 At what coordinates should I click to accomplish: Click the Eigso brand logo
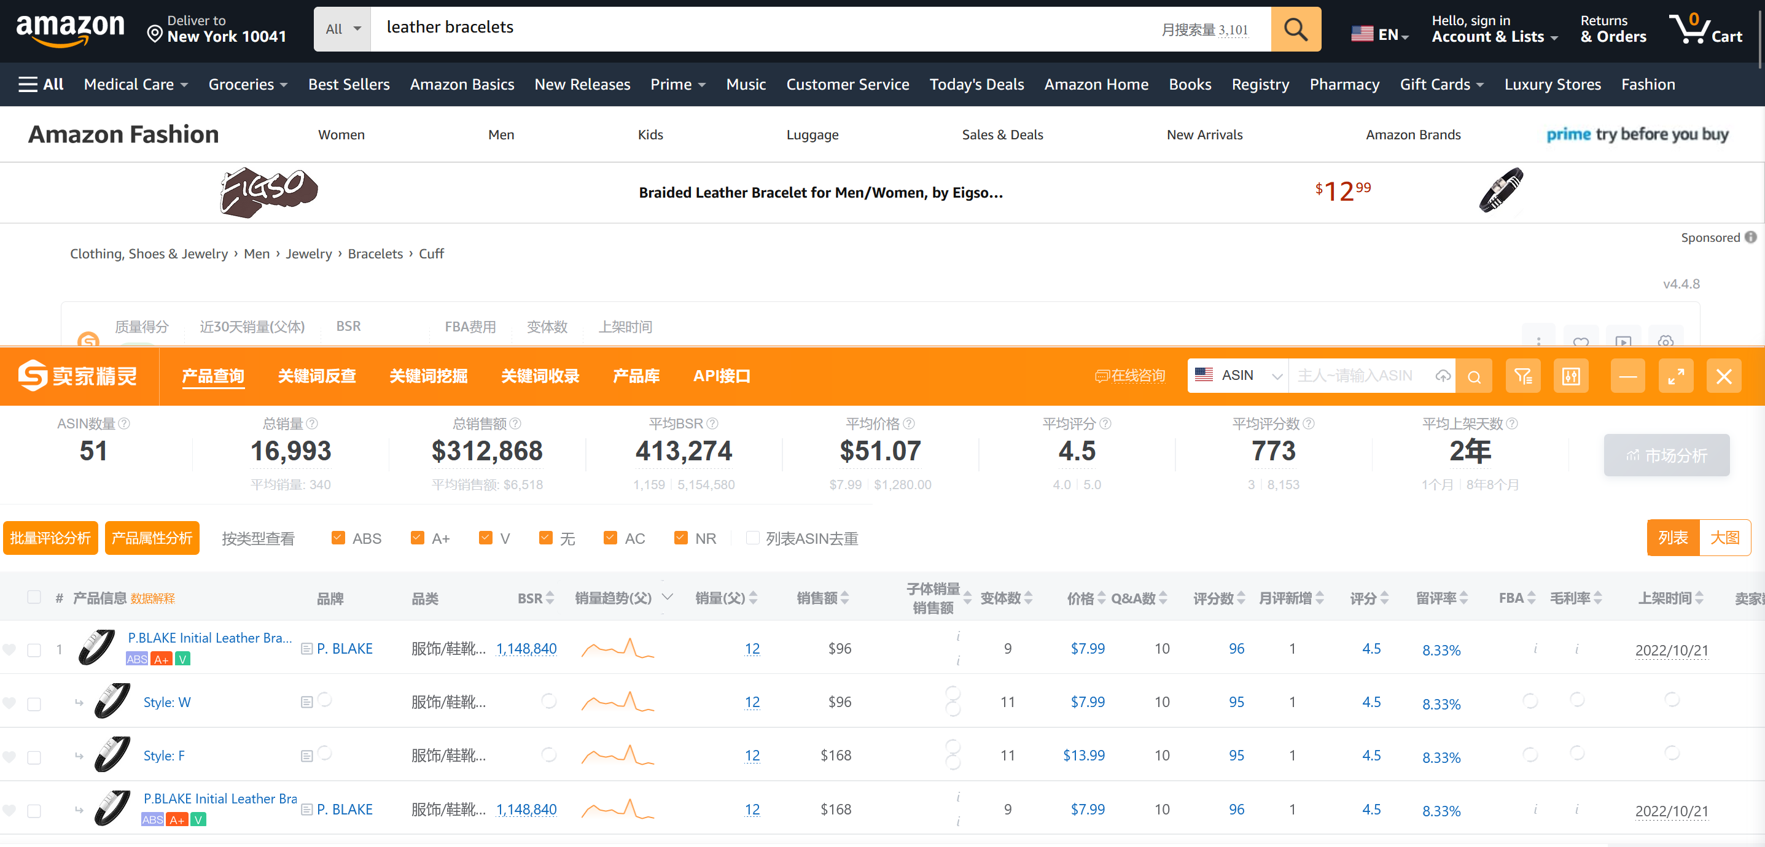(268, 192)
